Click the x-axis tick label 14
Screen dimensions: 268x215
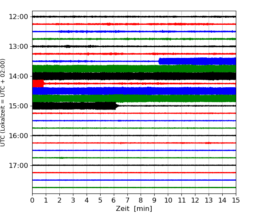point(222,200)
